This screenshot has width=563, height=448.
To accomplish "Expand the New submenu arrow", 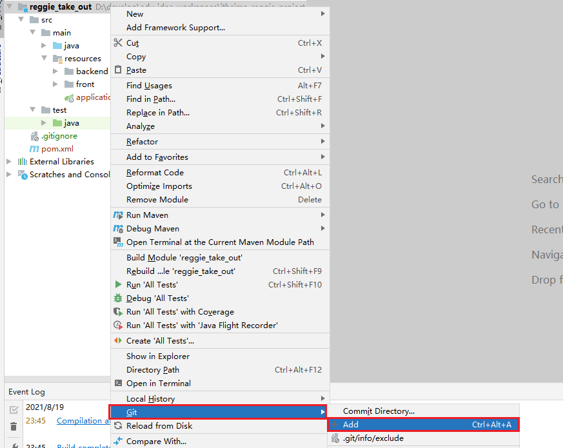I will tap(322, 14).
